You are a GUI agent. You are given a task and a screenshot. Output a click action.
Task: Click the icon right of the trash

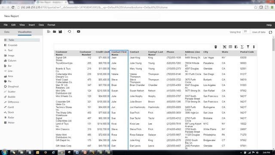[x=224, y=47]
